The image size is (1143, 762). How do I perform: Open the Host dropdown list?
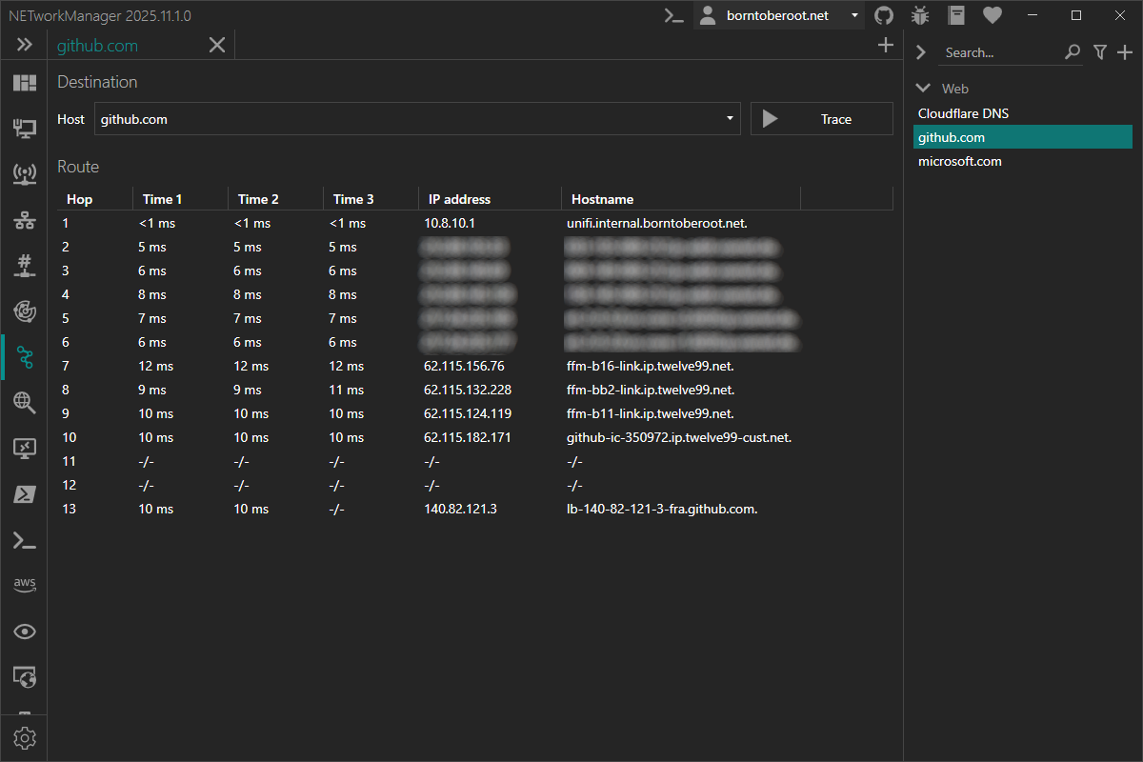[x=728, y=118]
